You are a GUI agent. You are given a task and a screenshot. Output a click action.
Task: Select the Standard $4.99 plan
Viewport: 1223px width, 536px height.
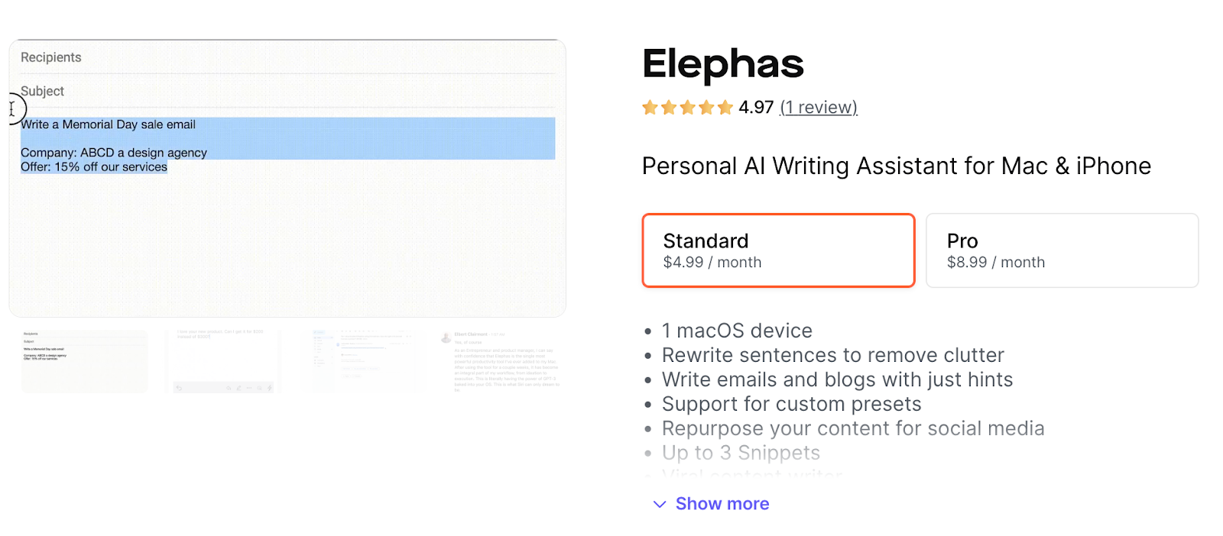(x=778, y=250)
